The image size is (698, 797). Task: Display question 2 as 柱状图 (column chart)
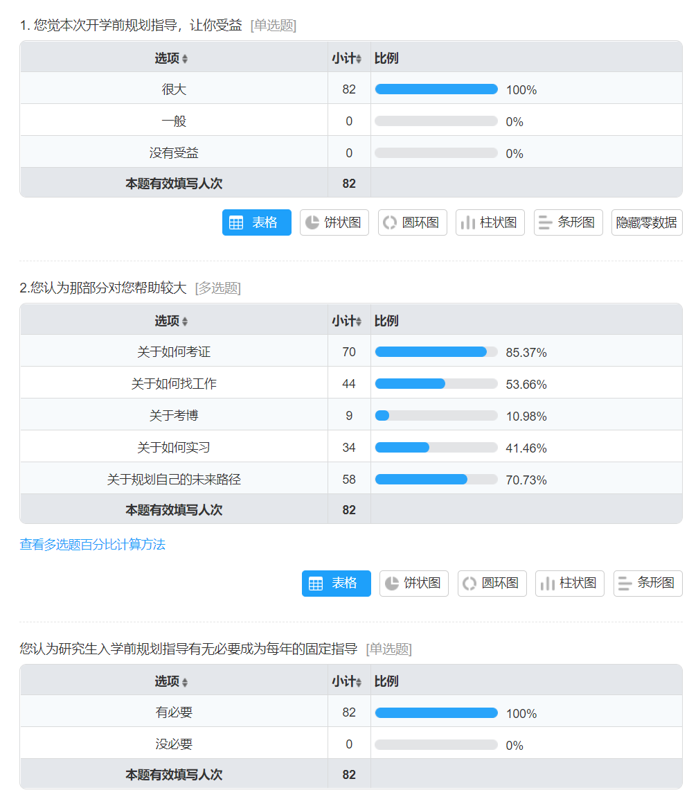coord(570,584)
